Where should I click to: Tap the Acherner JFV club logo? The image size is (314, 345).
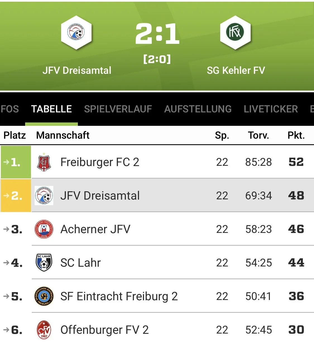(44, 229)
